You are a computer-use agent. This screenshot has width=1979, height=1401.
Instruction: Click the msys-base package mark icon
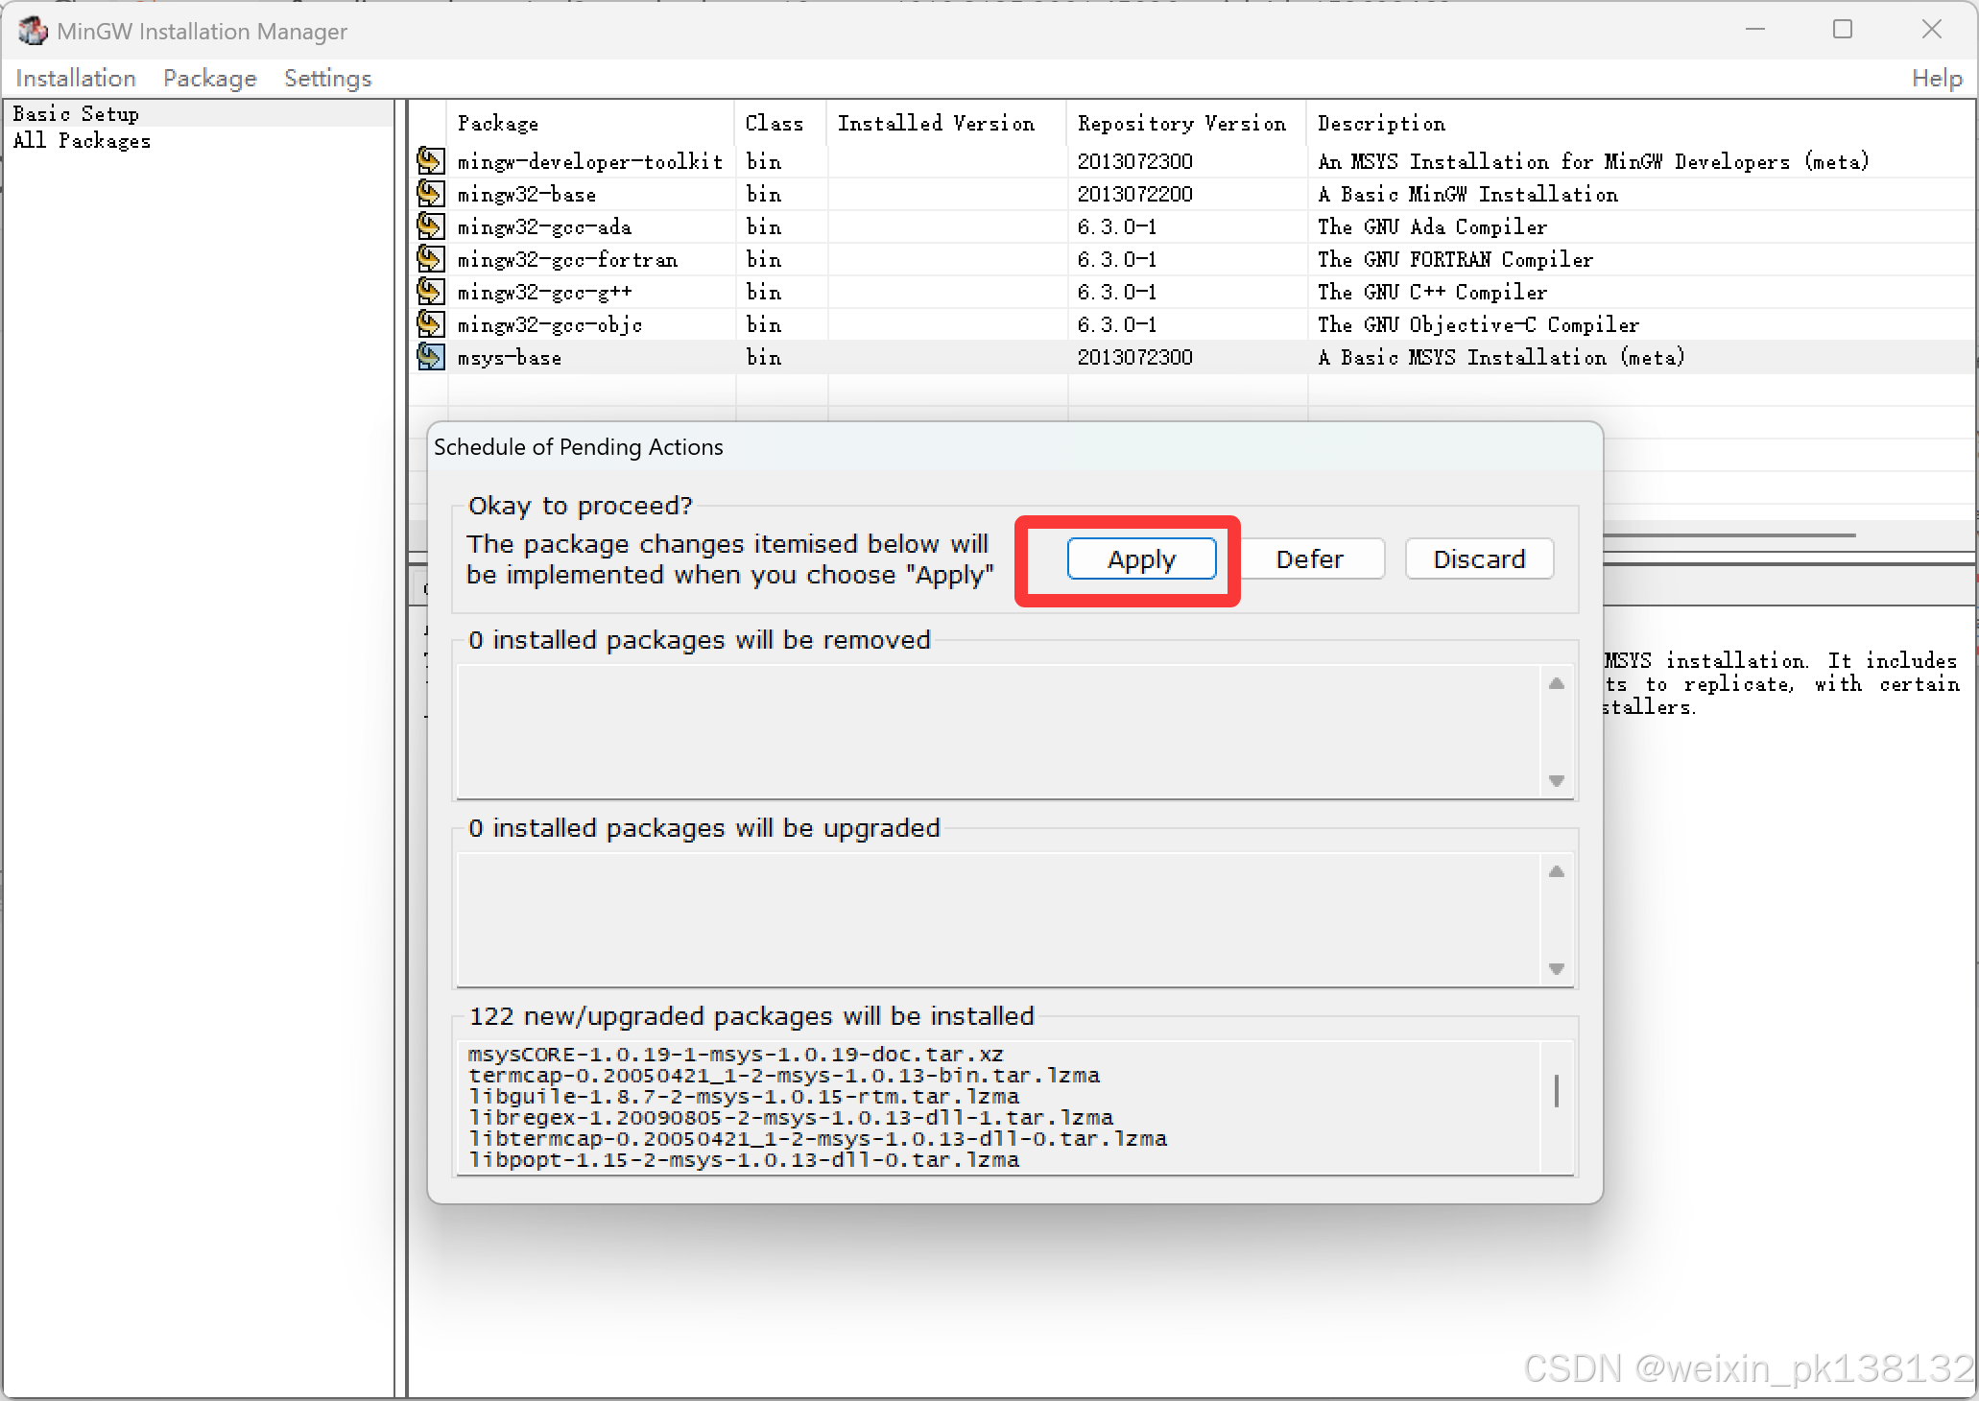coord(430,357)
